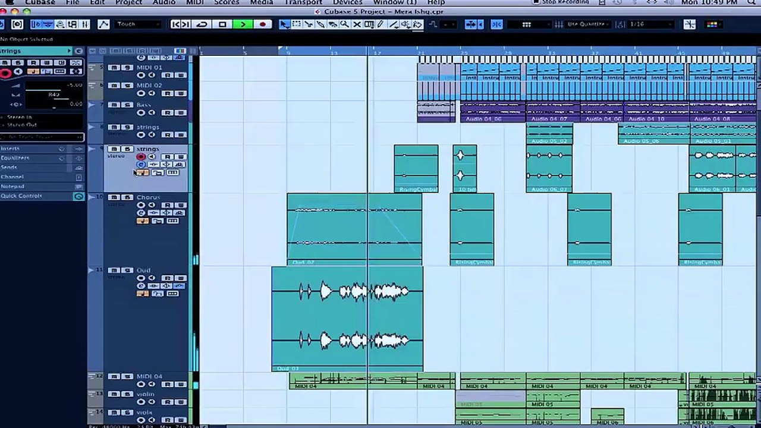Toggle the Cycle loop button
The image size is (761, 428).
(202, 24)
